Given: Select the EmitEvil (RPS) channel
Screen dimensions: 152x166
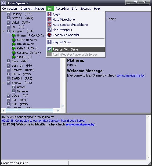Looking at the screenshot, I should (x=22, y=78).
